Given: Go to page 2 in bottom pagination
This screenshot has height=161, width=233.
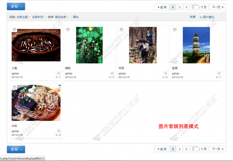Looking at the screenshot, I should pos(179,149).
